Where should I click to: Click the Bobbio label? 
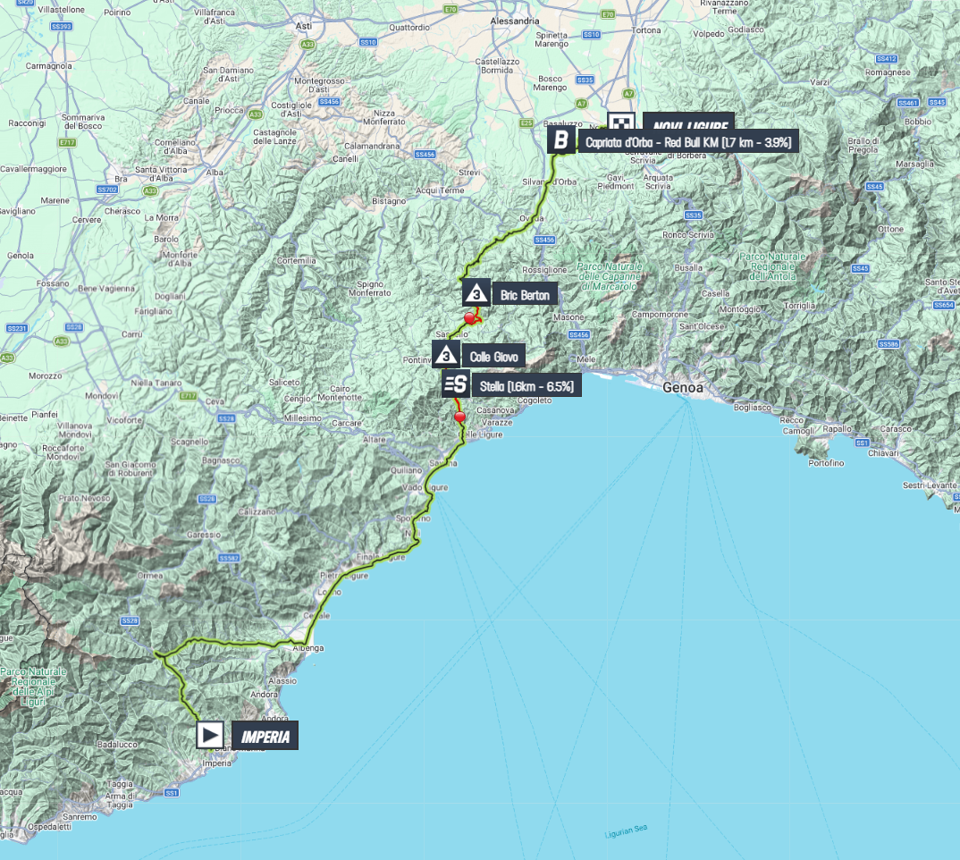click(x=918, y=122)
